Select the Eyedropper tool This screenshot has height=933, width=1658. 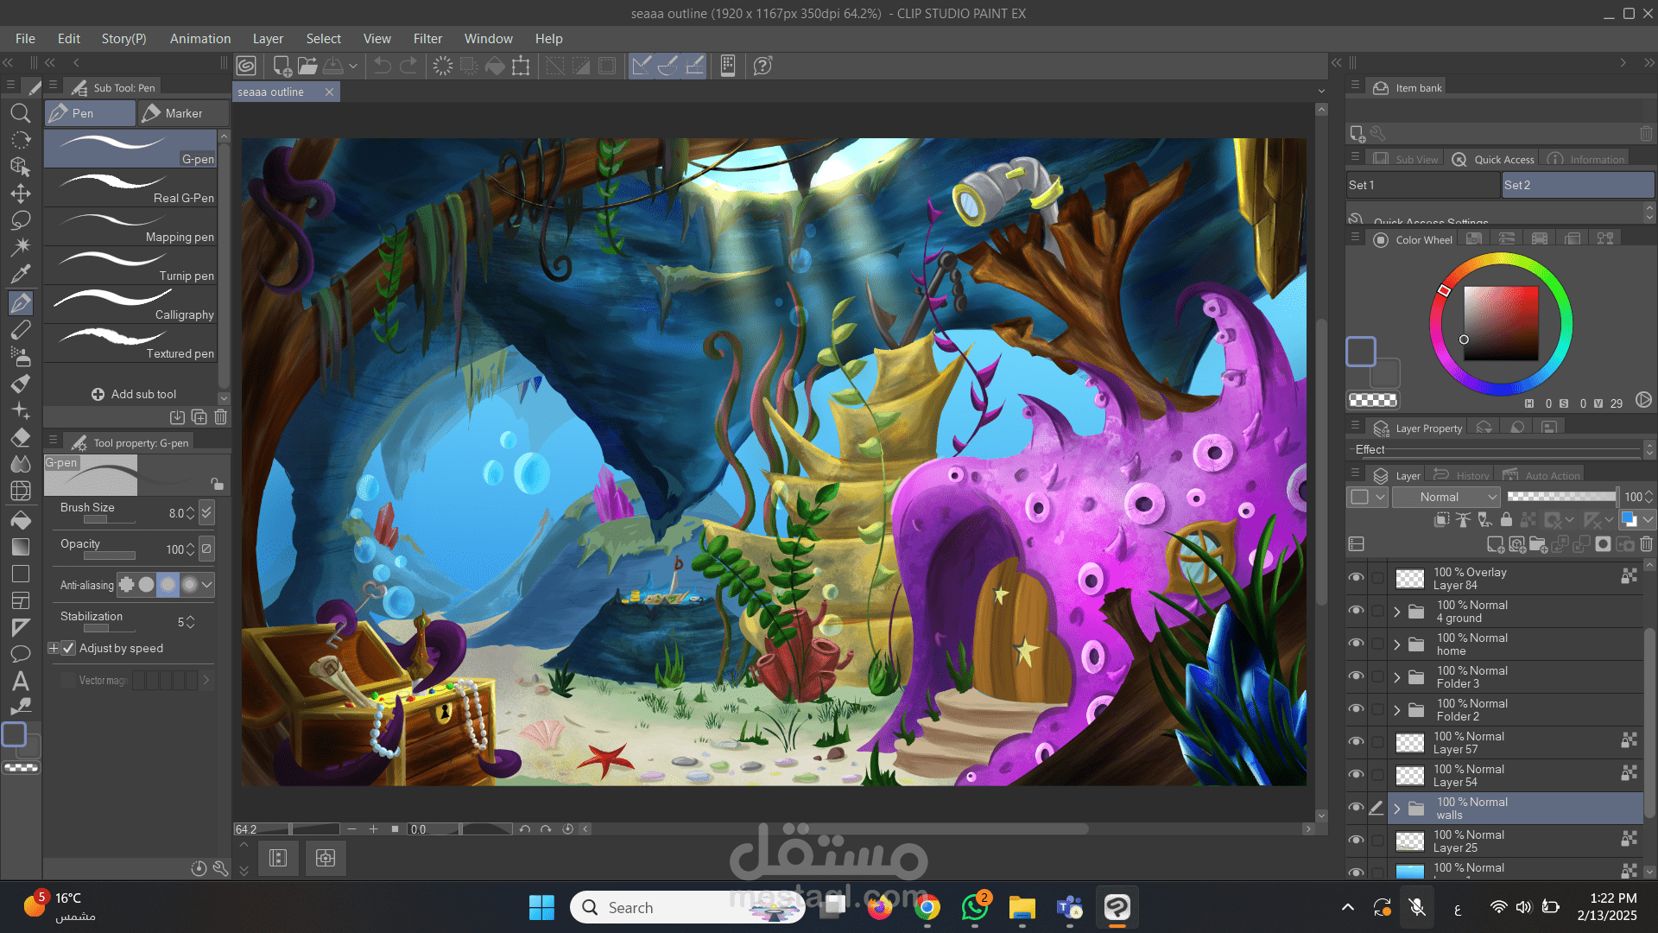pos(21,275)
